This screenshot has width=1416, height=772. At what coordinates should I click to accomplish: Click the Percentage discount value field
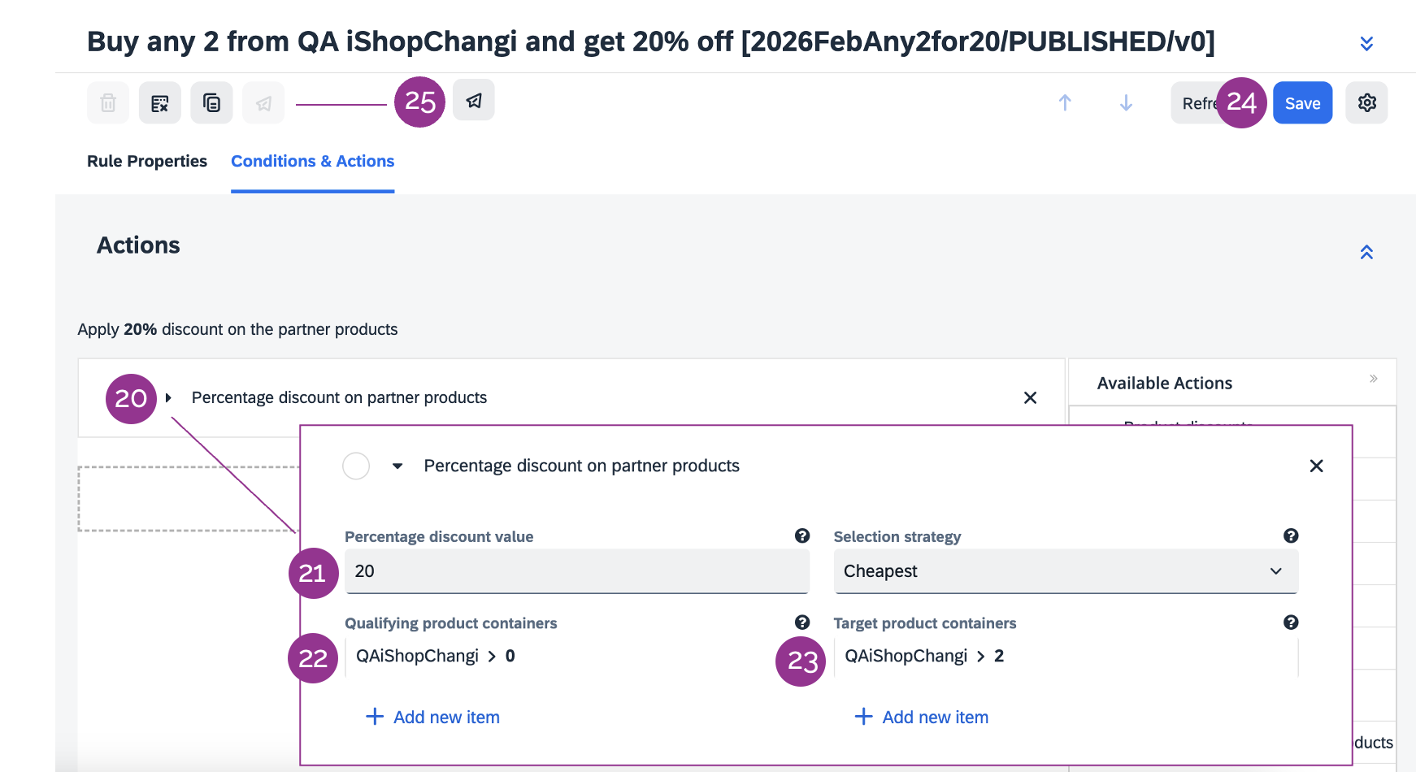576,571
